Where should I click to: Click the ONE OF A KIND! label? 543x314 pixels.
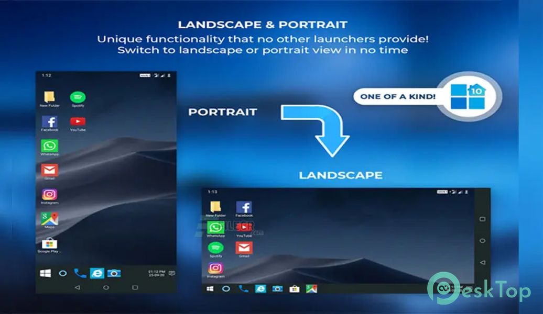[398, 96]
